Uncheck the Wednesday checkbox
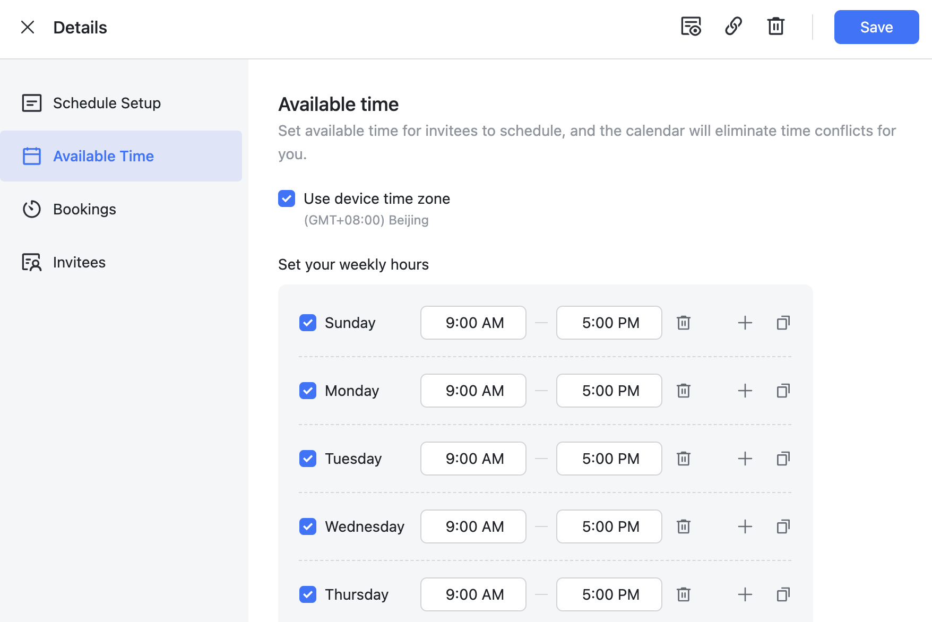 [x=307, y=526]
